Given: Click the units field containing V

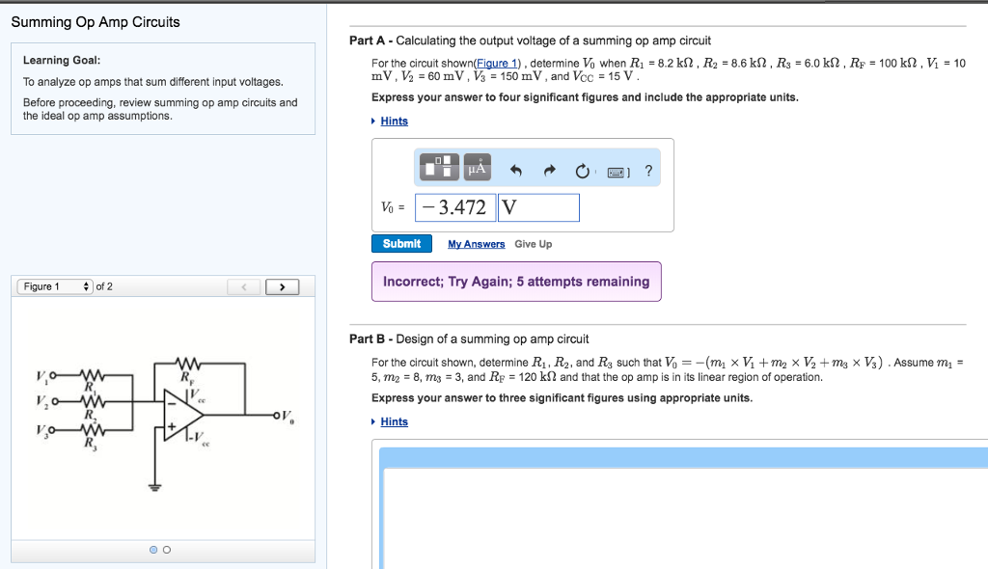Looking at the screenshot, I should (538, 207).
